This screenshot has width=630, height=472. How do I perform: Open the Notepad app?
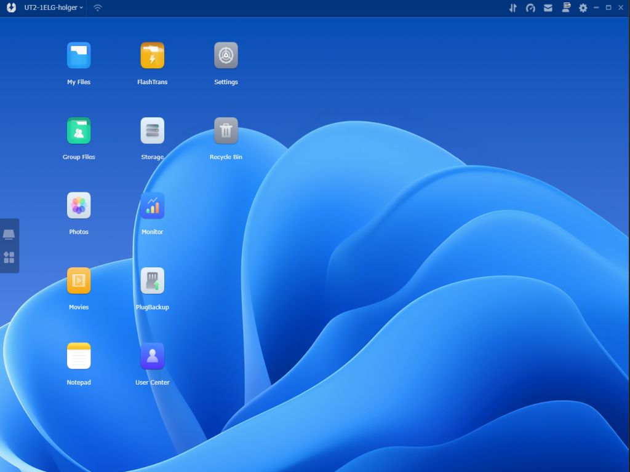[x=79, y=356]
